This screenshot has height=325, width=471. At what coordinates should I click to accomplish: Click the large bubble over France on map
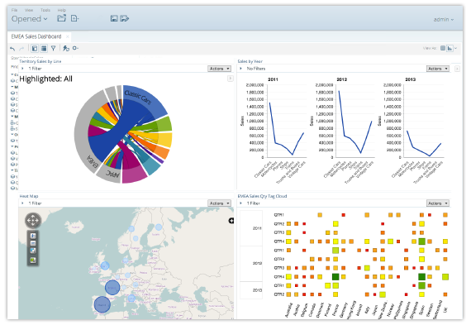[112, 288]
